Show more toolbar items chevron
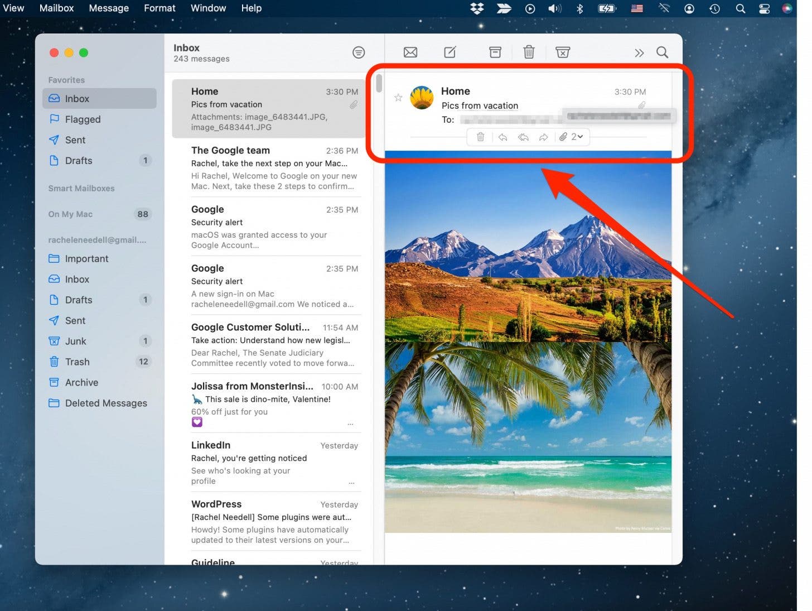The width and height of the screenshot is (812, 611). point(639,53)
